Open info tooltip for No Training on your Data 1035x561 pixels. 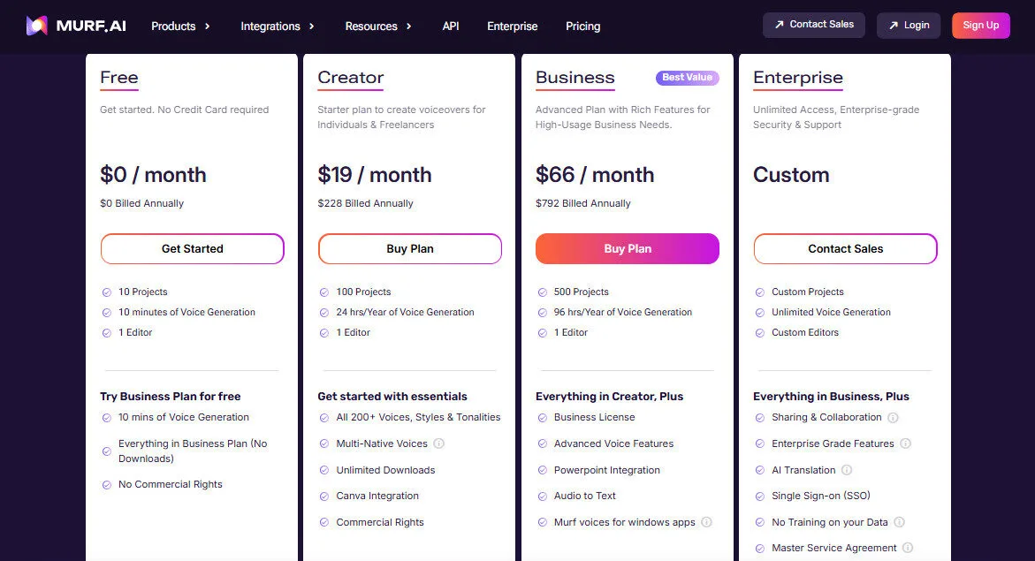click(899, 522)
